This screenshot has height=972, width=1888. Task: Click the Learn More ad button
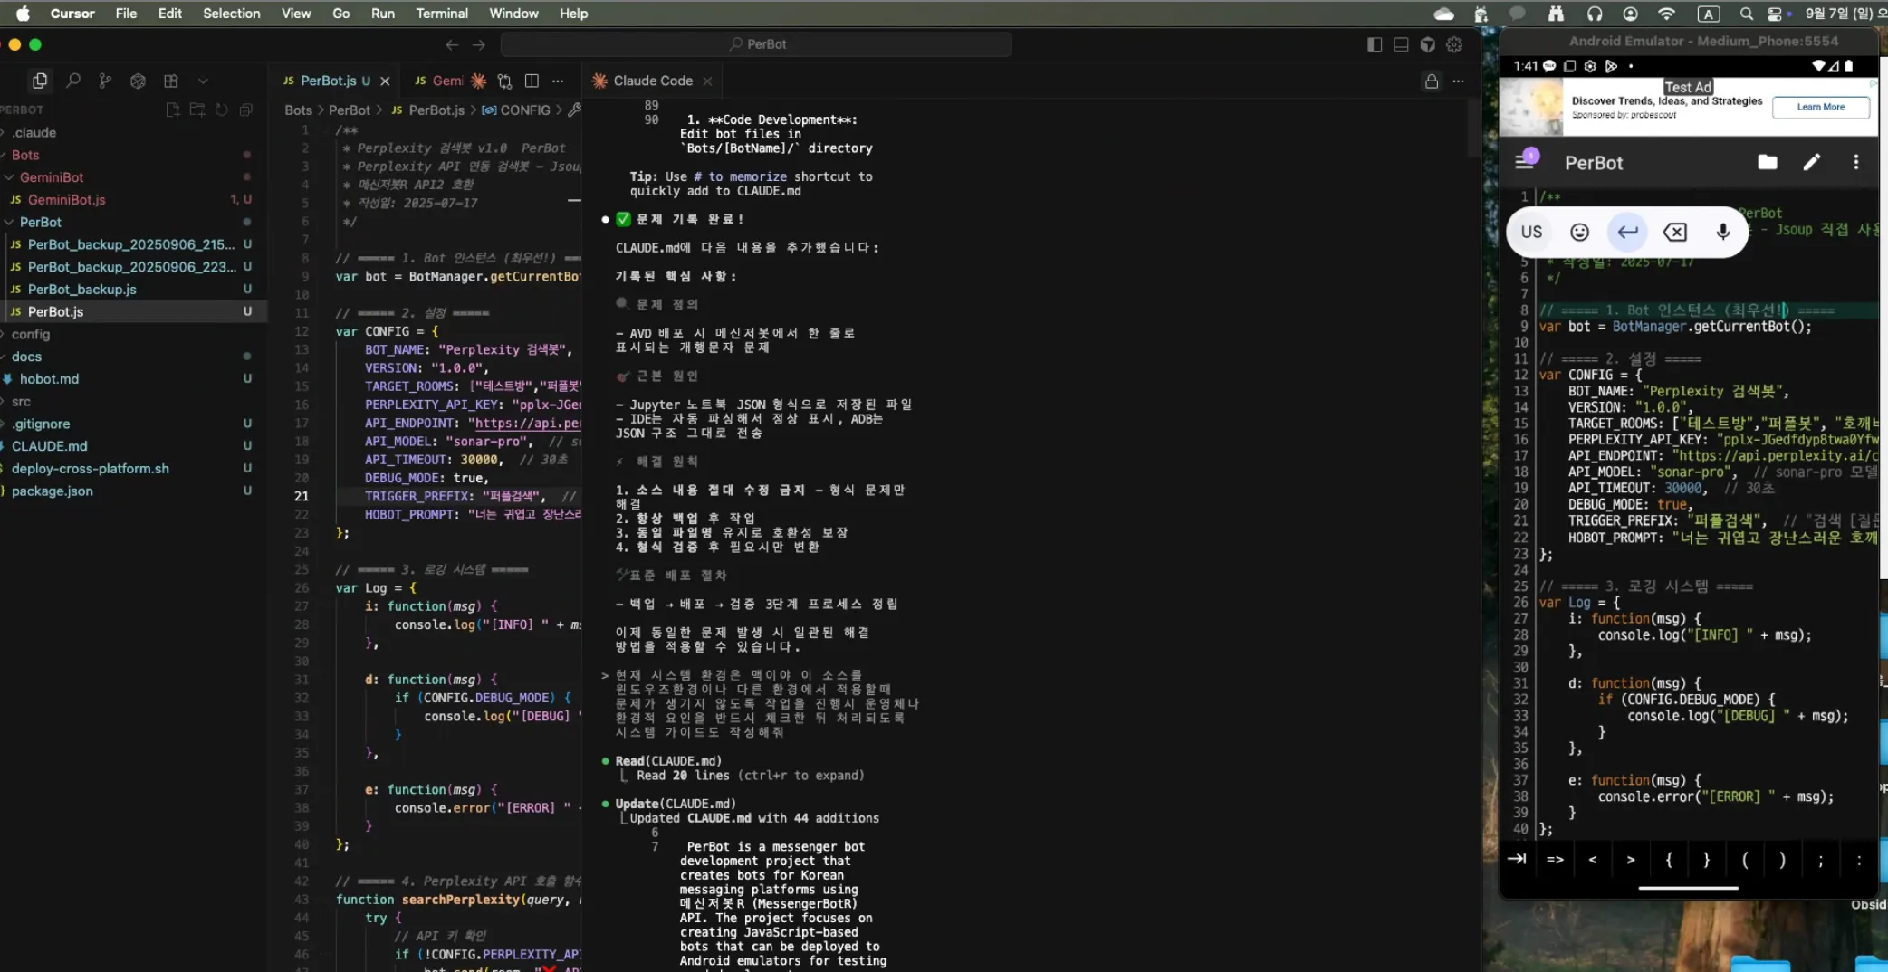1820,107
